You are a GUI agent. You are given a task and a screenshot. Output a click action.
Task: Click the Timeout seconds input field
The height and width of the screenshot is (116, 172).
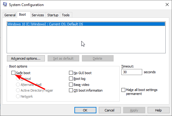pos(132,72)
